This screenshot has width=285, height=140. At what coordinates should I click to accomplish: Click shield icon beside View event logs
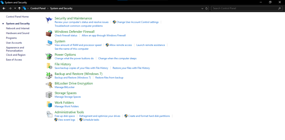(x=56, y=120)
